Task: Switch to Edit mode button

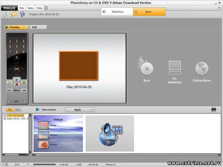Action: 36,27
